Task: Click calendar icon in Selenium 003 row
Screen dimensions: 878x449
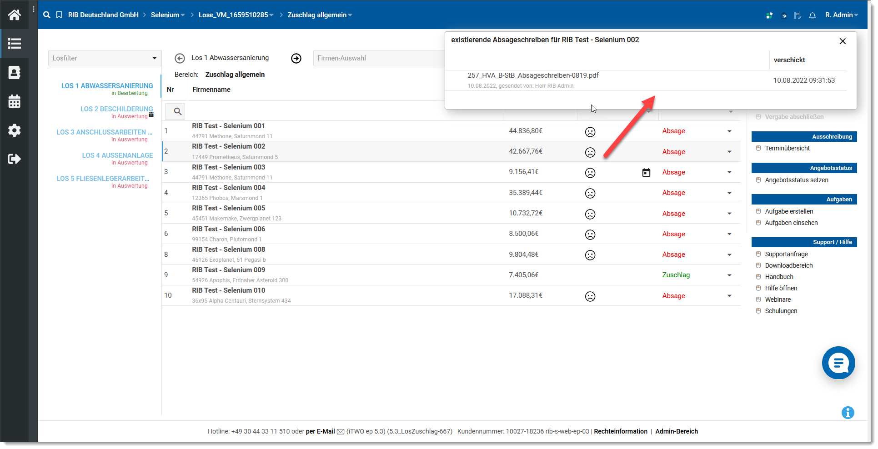Action: [x=646, y=172]
